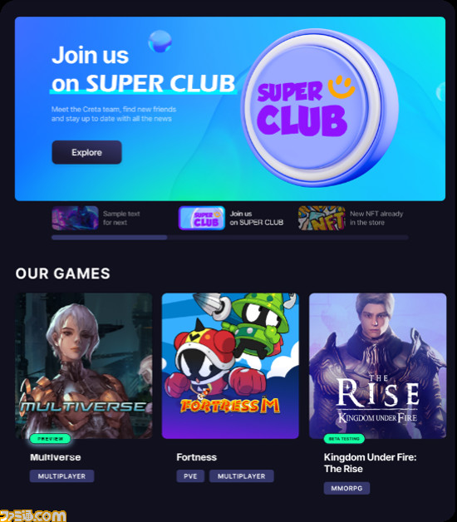Viewport: 457px width, 522px height.
Task: Open the 'Join us on SUPER CLUB' slide label
Action: click(x=257, y=218)
